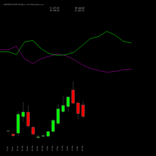This screenshot has height=156, width=156.
Task: Click the 06 May date label
Action: [32, 148]
